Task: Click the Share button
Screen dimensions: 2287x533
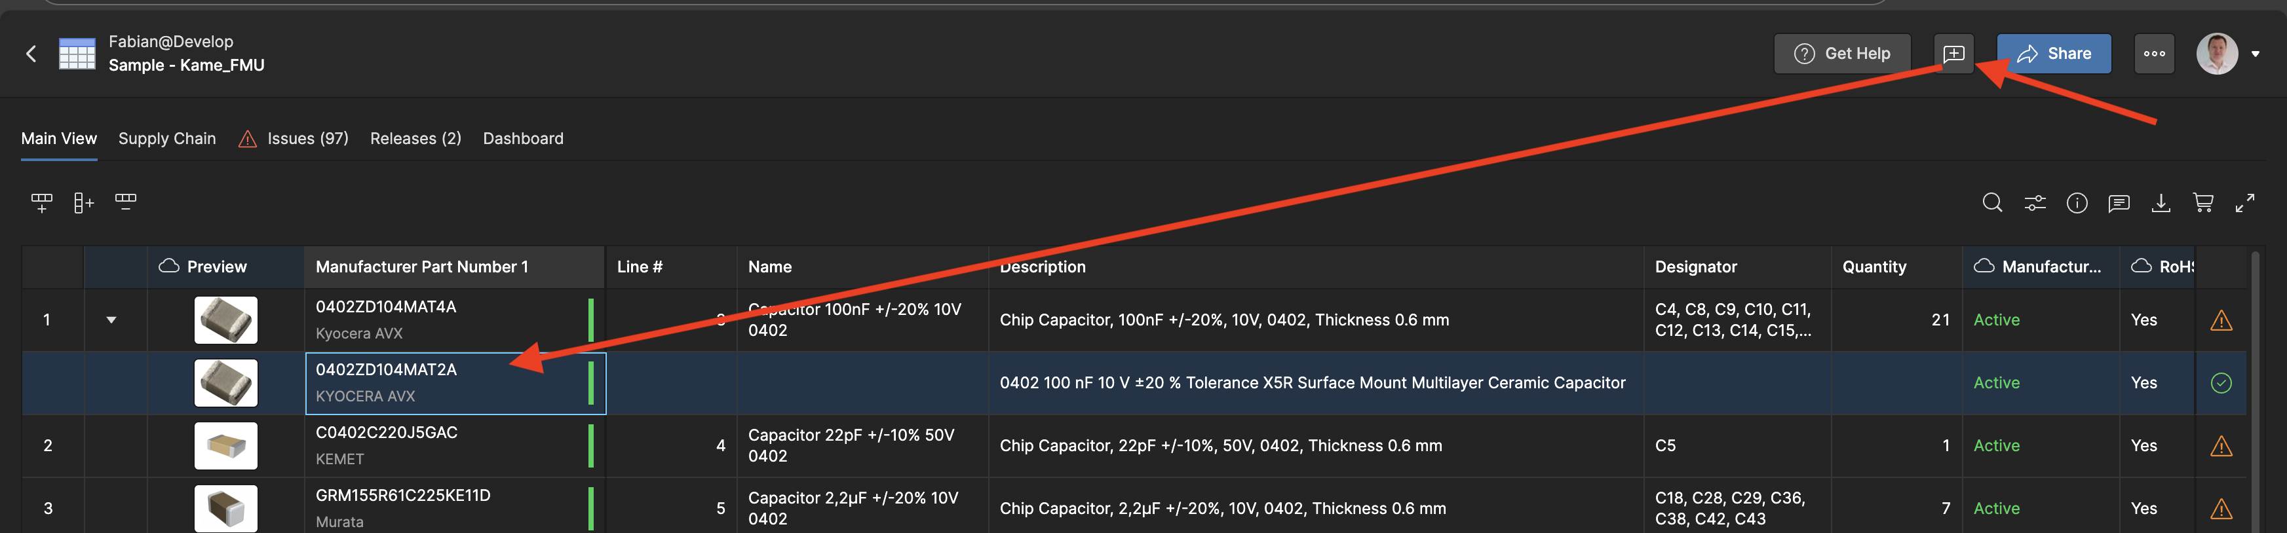Action: pos(2054,54)
